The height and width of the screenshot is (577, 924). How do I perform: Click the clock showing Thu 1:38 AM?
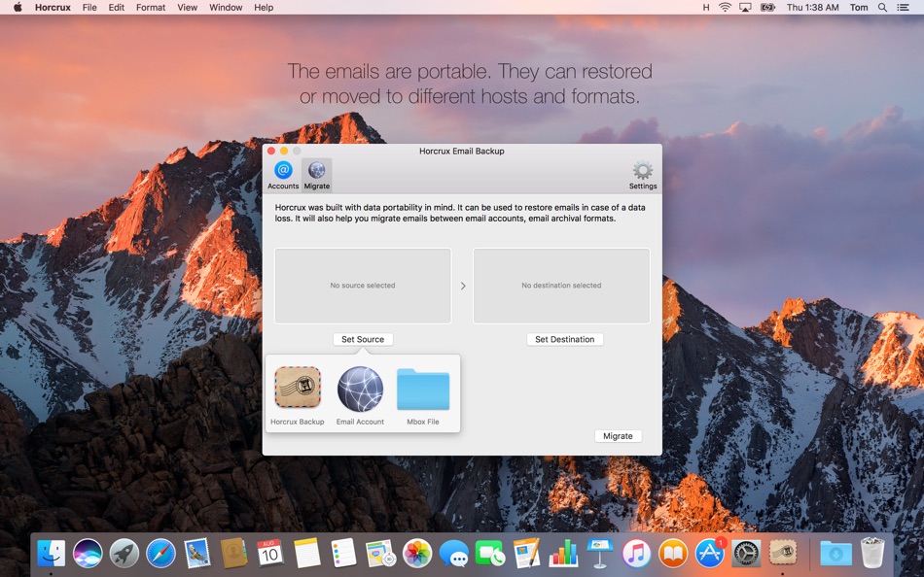812,8
